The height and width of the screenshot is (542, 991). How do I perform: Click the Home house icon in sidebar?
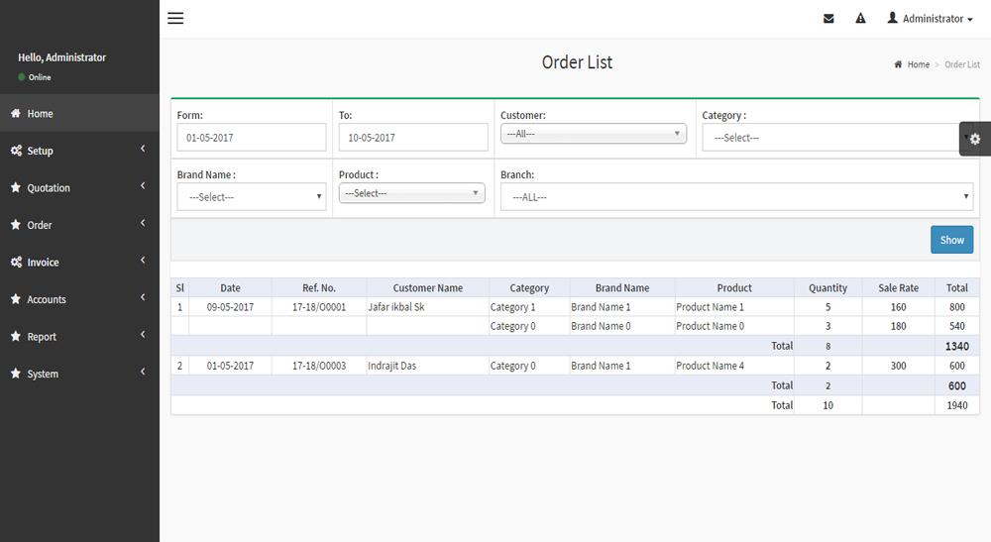coord(16,113)
